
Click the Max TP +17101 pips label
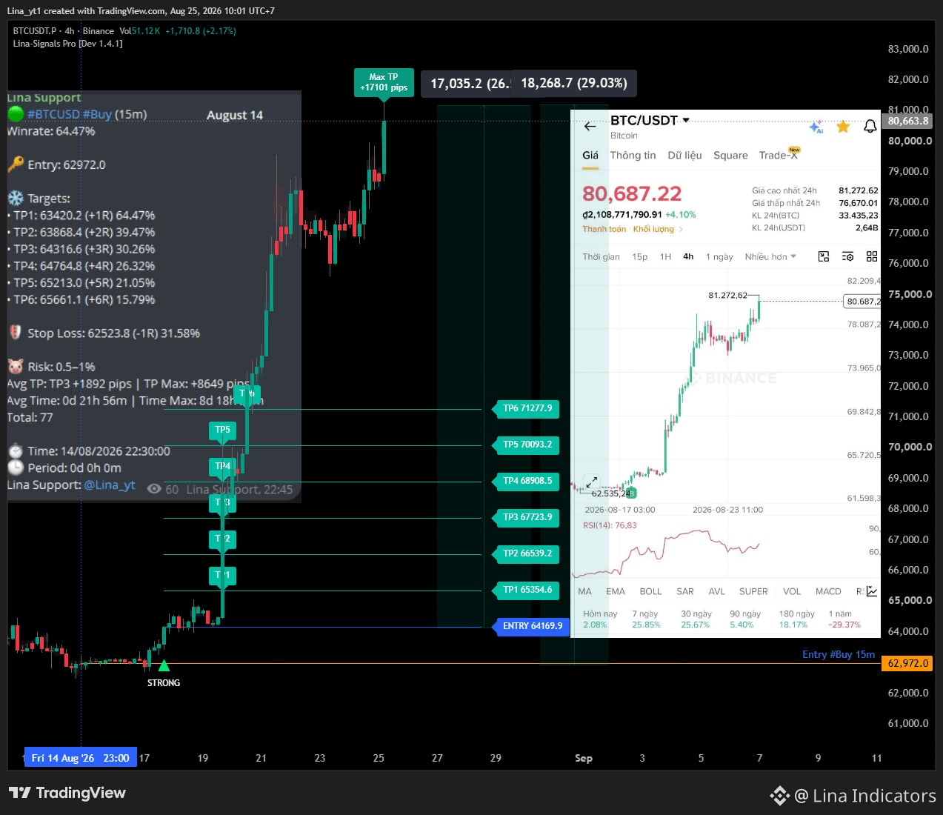384,82
